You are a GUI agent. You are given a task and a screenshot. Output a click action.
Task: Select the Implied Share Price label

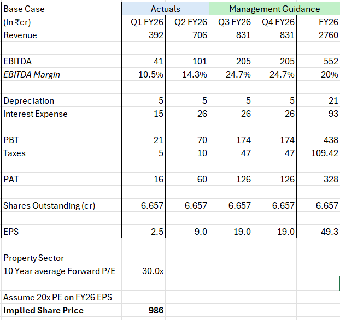44,310
